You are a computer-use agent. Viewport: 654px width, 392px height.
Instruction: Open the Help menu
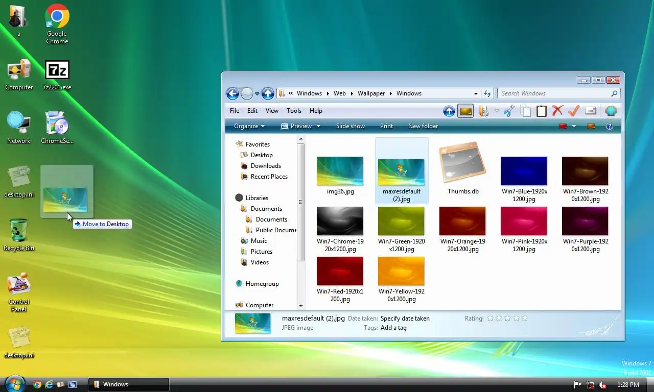316,111
